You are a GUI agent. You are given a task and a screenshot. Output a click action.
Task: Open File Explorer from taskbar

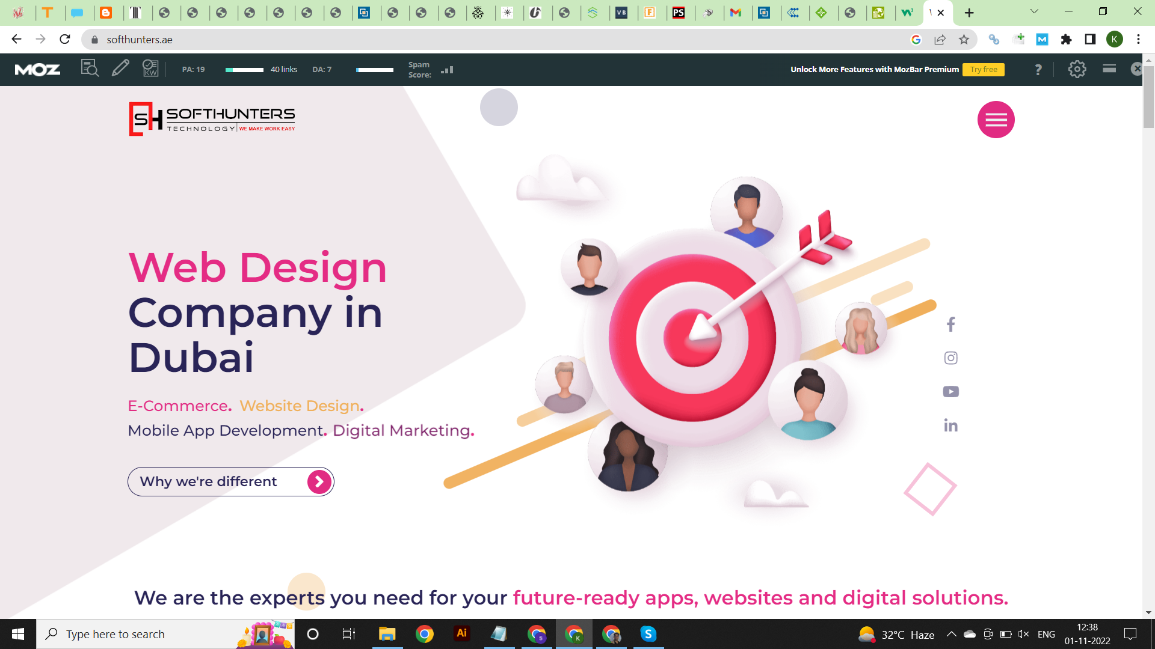[387, 634]
